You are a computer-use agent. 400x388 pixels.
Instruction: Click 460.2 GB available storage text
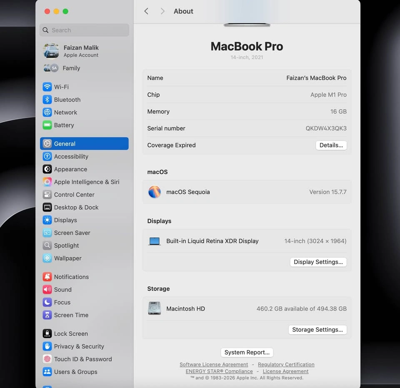[x=302, y=309]
